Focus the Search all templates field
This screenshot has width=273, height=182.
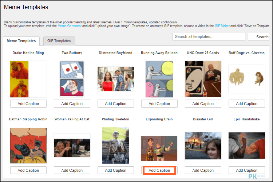209,36
